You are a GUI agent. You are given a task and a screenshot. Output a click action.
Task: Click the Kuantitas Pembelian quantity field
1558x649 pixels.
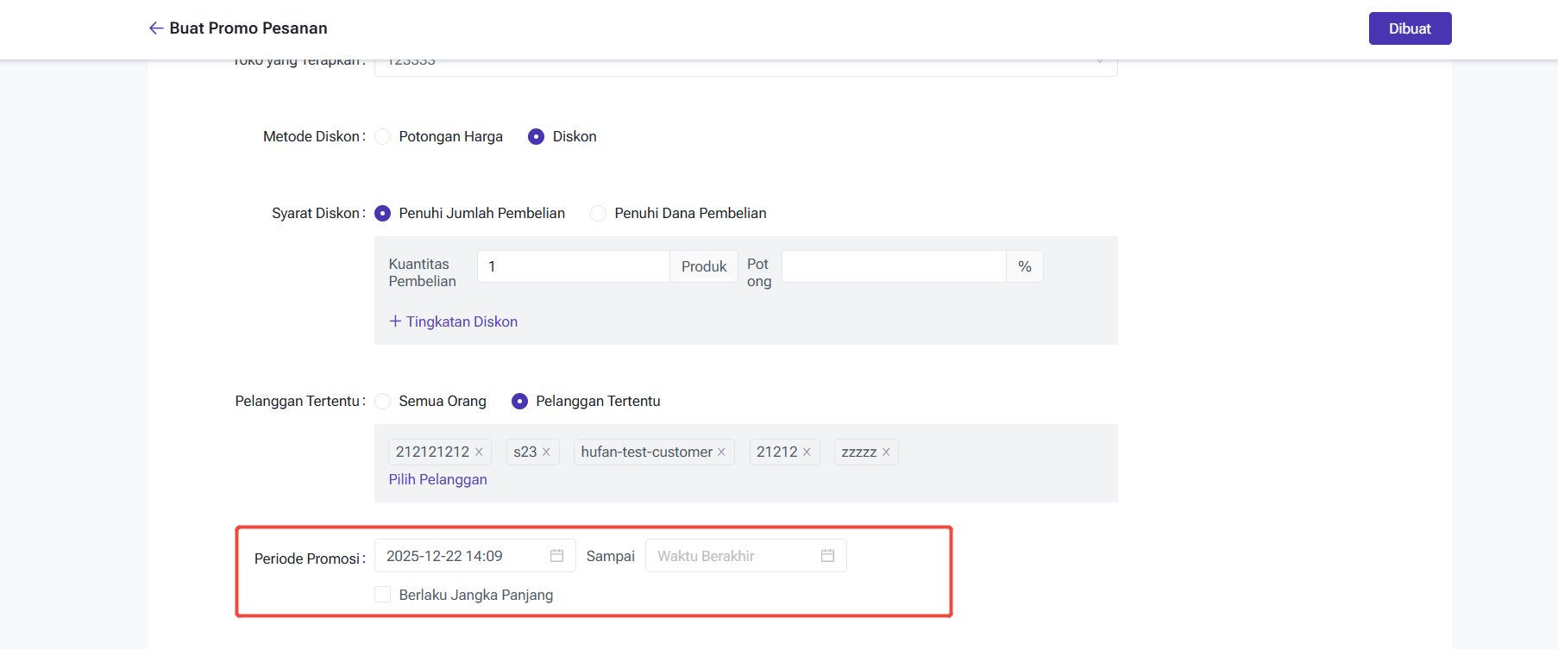coord(573,266)
